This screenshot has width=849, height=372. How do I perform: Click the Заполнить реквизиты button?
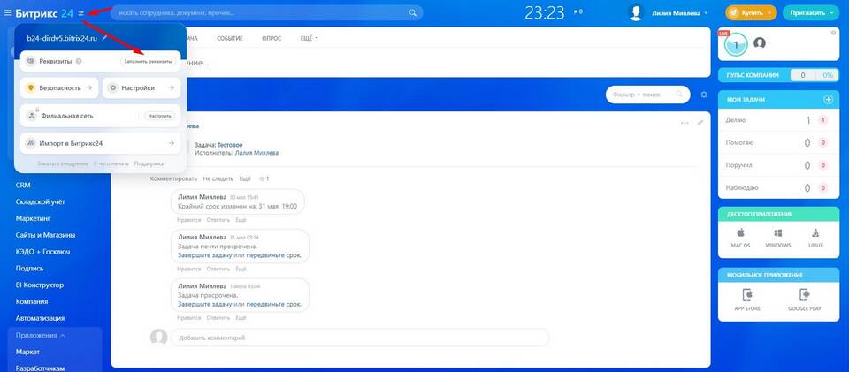[149, 62]
